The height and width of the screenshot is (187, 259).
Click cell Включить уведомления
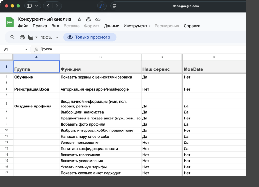[100, 161]
